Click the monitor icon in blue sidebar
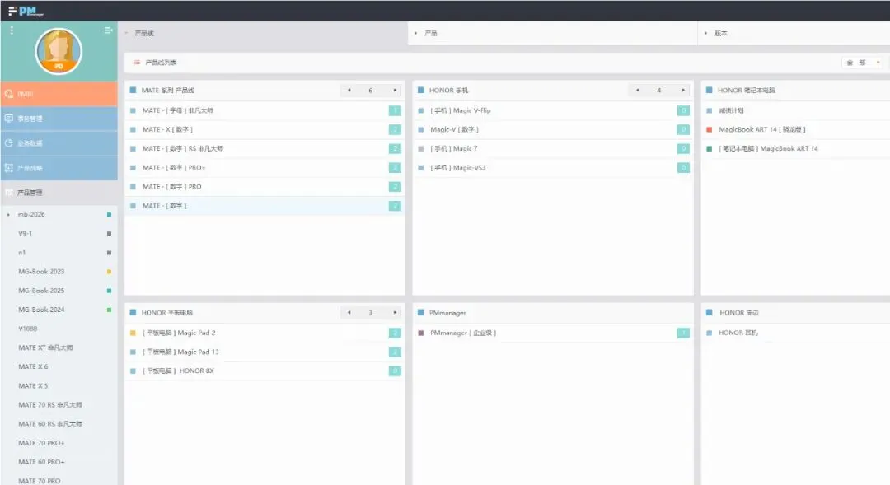The image size is (890, 485). 8,118
